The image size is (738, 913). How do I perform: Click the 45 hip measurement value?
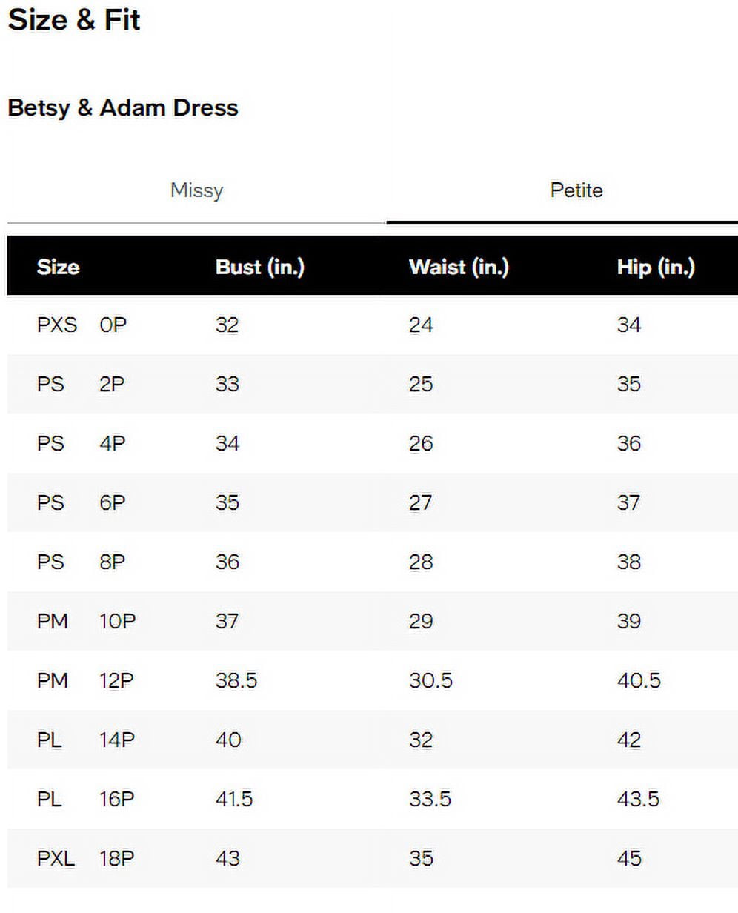tap(629, 858)
